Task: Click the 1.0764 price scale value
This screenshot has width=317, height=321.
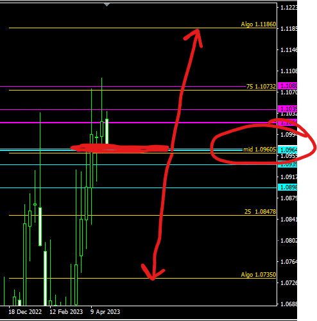Action: point(289,261)
